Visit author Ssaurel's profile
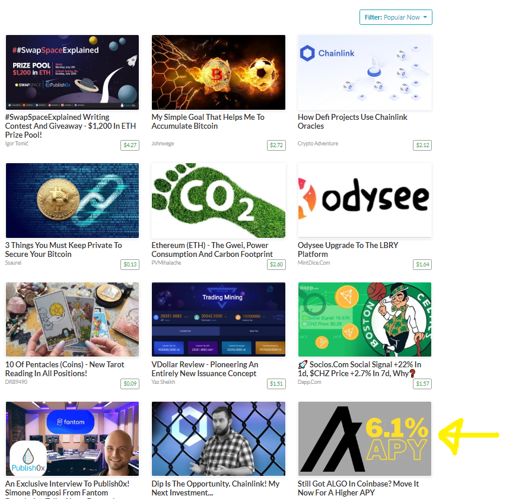This screenshot has width=506, height=499. coord(13,263)
